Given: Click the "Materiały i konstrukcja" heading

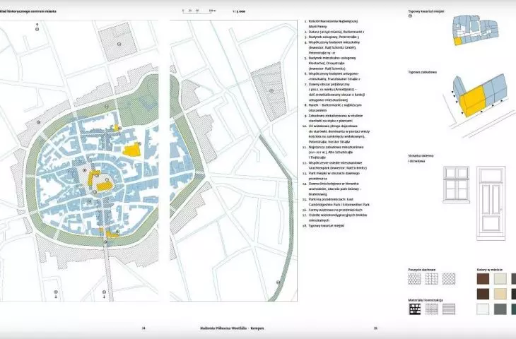Looking at the screenshot, I should [x=426, y=300].
